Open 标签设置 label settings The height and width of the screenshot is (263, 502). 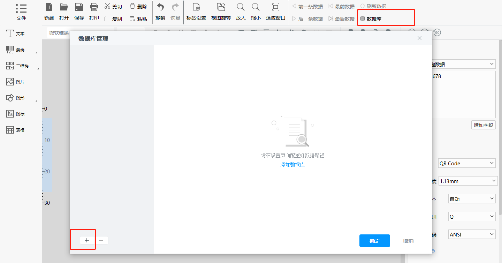[196, 7]
